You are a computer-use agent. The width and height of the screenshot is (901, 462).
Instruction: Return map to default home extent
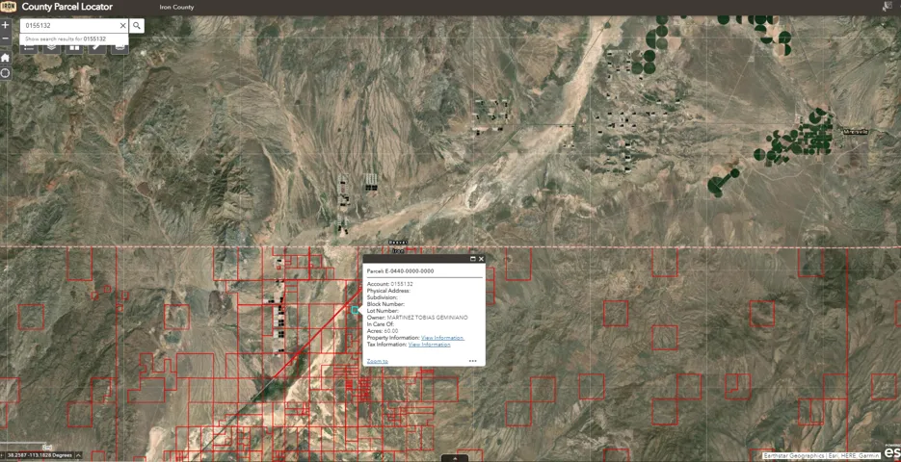[x=5, y=58]
